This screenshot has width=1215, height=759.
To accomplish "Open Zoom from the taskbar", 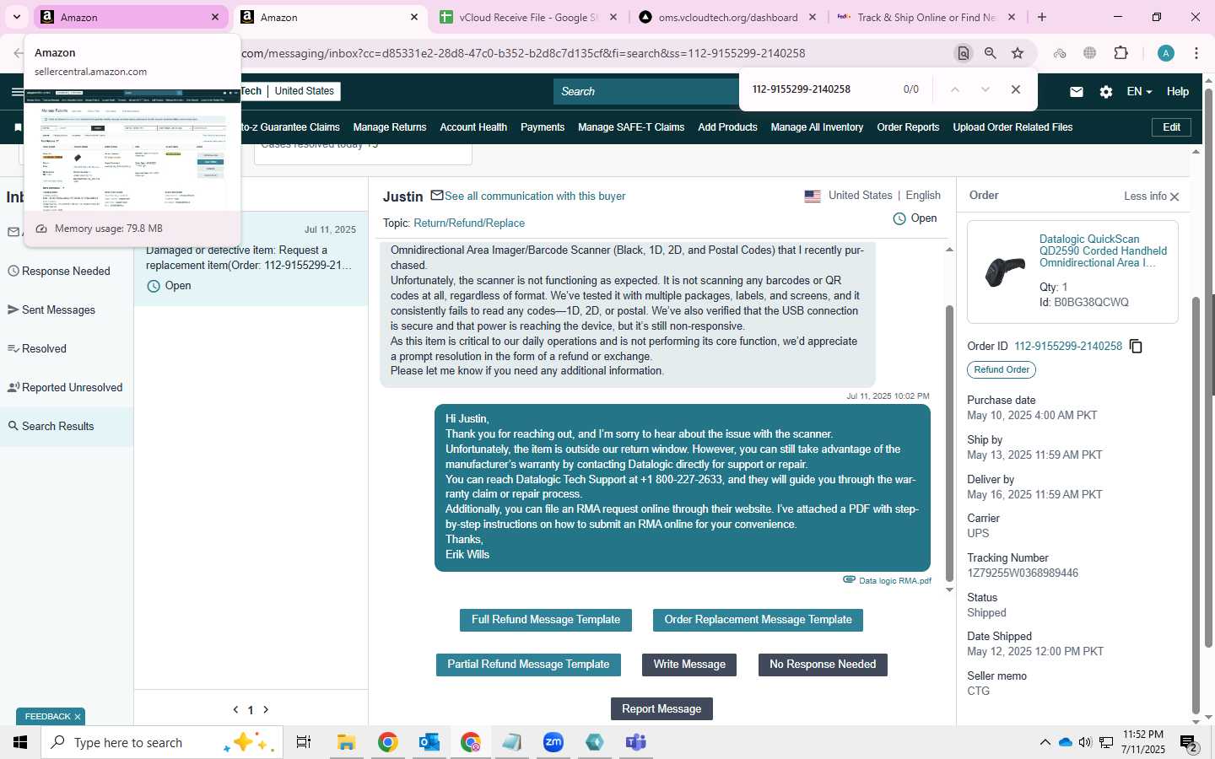I will click(553, 742).
